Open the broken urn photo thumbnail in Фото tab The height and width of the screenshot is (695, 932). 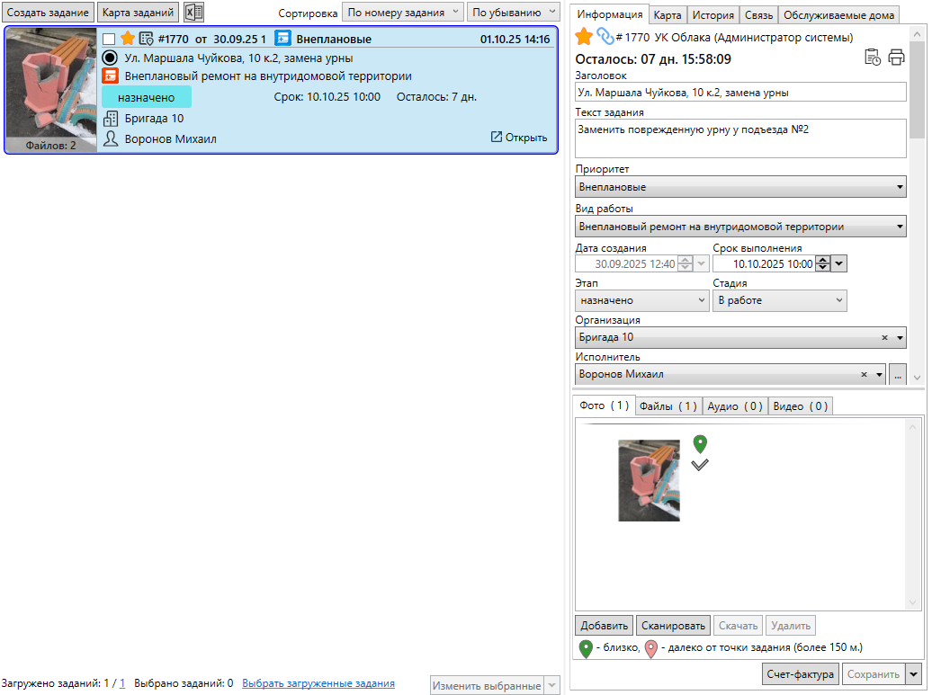(649, 480)
